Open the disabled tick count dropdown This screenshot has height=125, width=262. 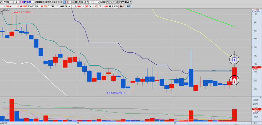point(95,2)
